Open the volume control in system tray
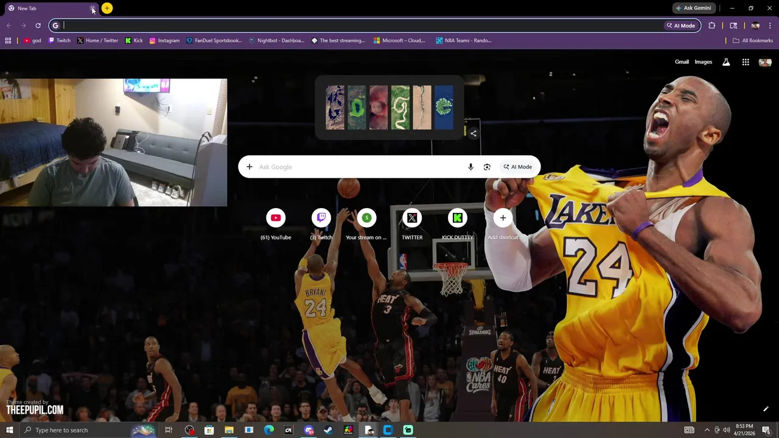The image size is (779, 438). [726, 430]
